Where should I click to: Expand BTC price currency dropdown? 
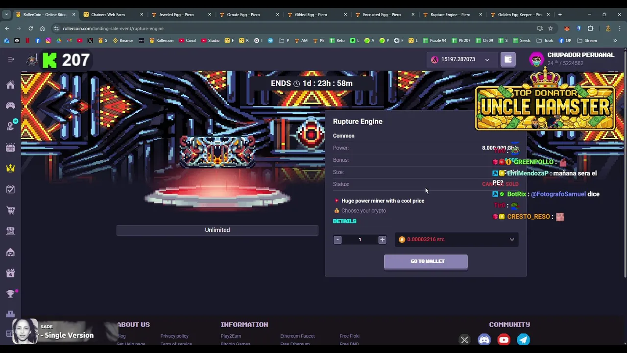[x=512, y=239]
